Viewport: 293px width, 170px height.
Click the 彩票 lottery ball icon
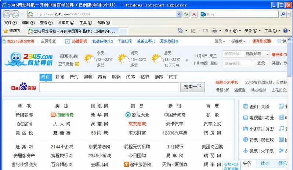[x=245, y=140]
